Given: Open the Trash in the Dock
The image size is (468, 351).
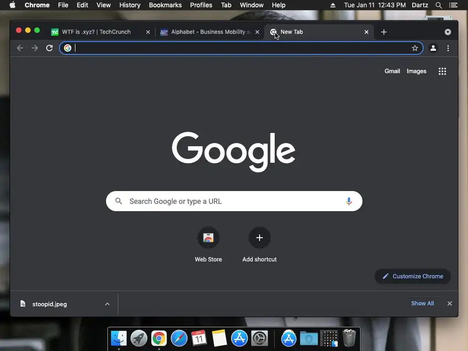Looking at the screenshot, I should point(349,338).
